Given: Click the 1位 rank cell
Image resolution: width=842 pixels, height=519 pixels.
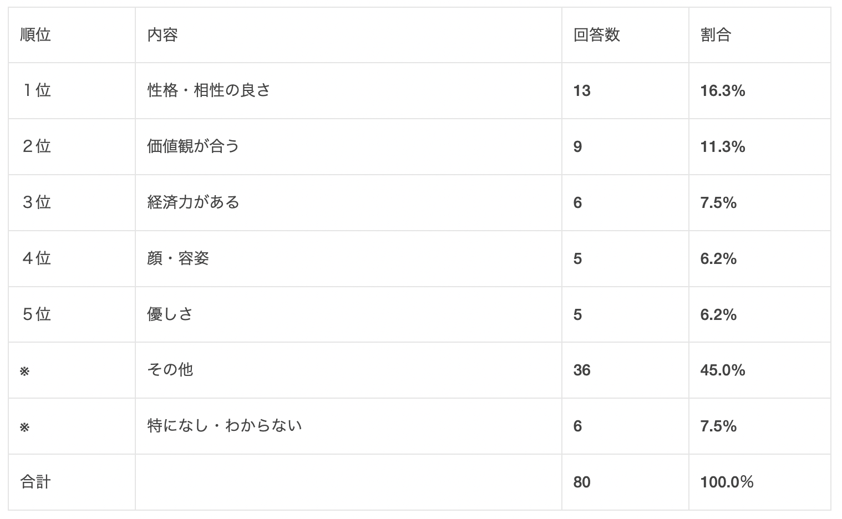Looking at the screenshot, I should [x=37, y=90].
